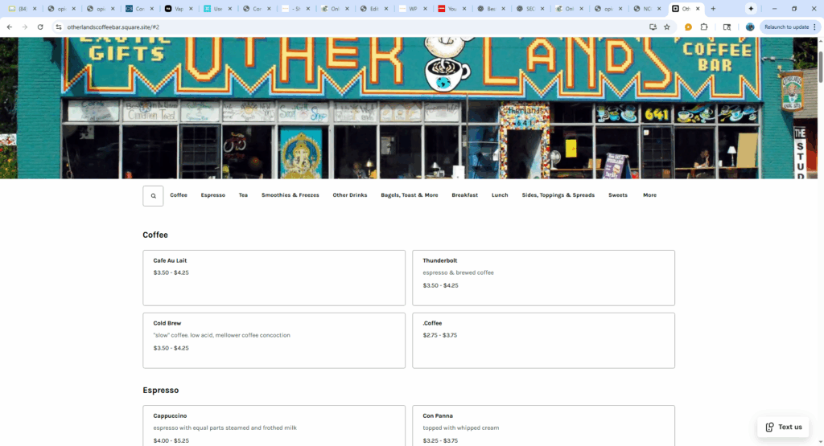Open the Chrome profile avatar

tap(750, 27)
